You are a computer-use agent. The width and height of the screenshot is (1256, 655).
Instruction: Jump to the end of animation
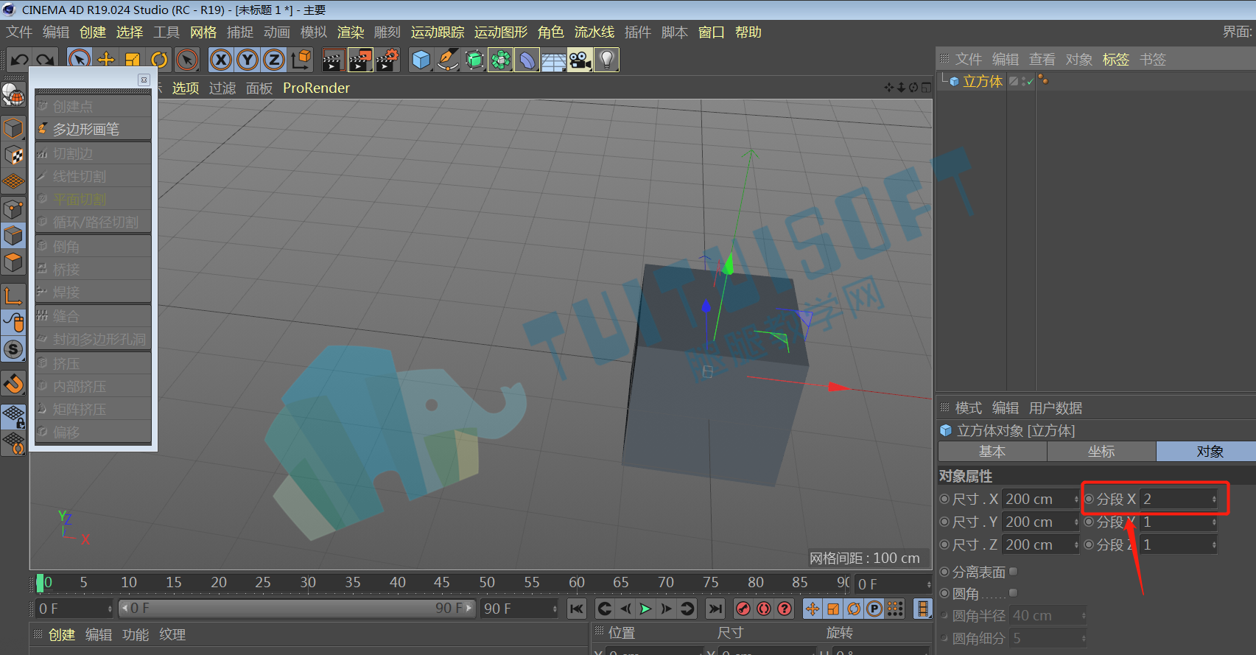715,609
